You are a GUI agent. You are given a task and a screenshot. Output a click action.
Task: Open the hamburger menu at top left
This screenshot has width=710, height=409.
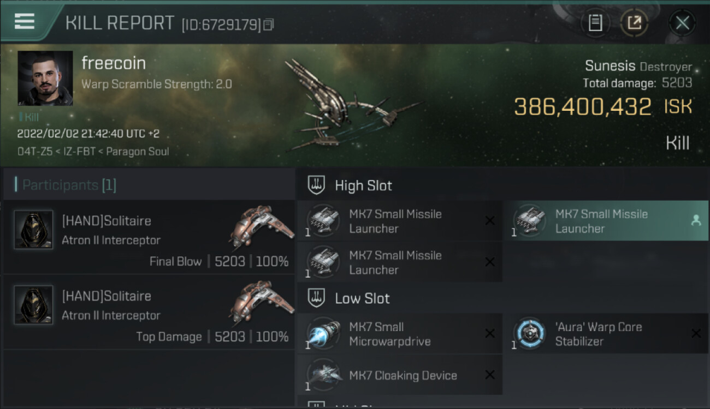pos(25,21)
